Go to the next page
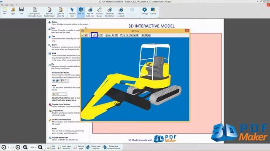Image resolution: width=270 pixels, height=151 pixels. (18, 147)
